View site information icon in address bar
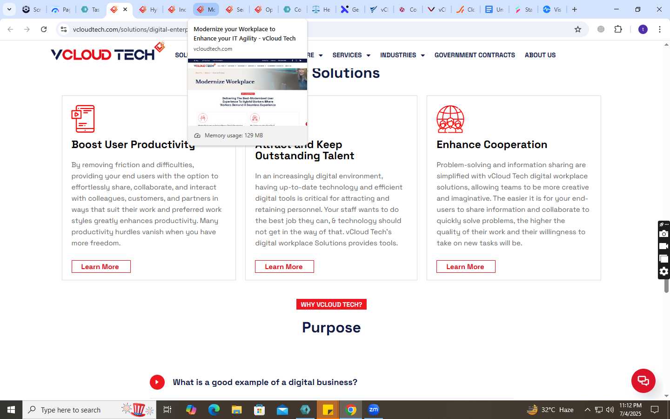The width and height of the screenshot is (670, 419). [x=64, y=29]
